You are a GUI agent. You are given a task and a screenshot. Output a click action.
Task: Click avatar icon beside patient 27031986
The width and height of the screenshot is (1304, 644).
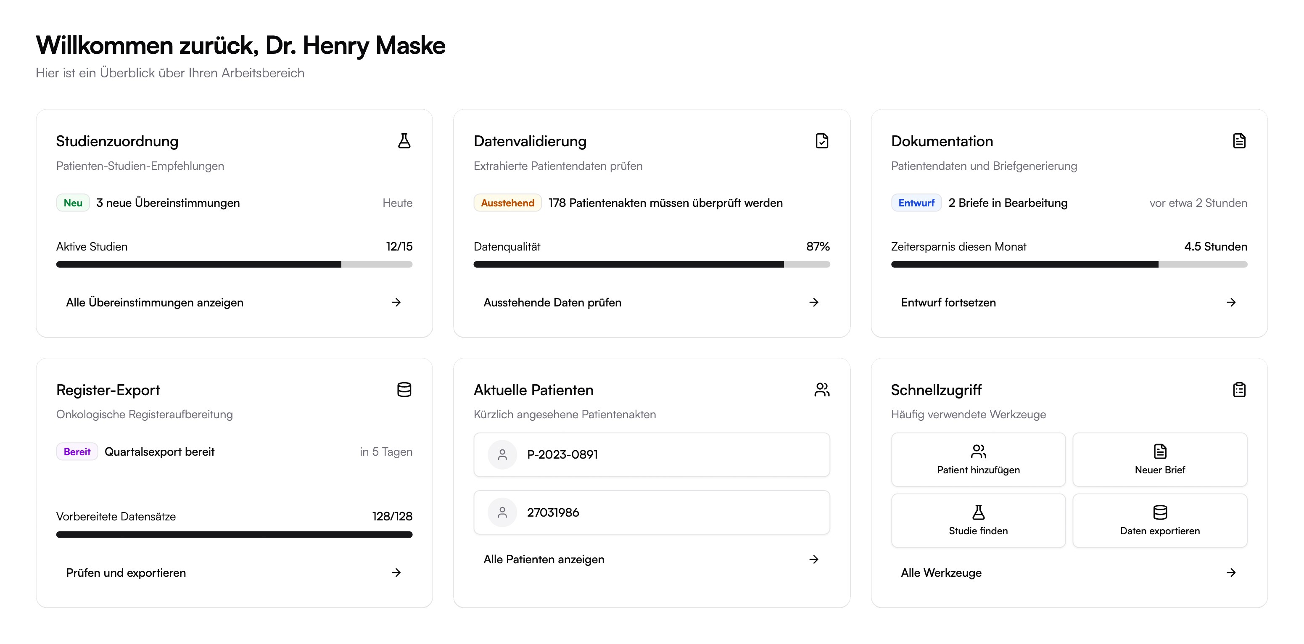point(502,512)
